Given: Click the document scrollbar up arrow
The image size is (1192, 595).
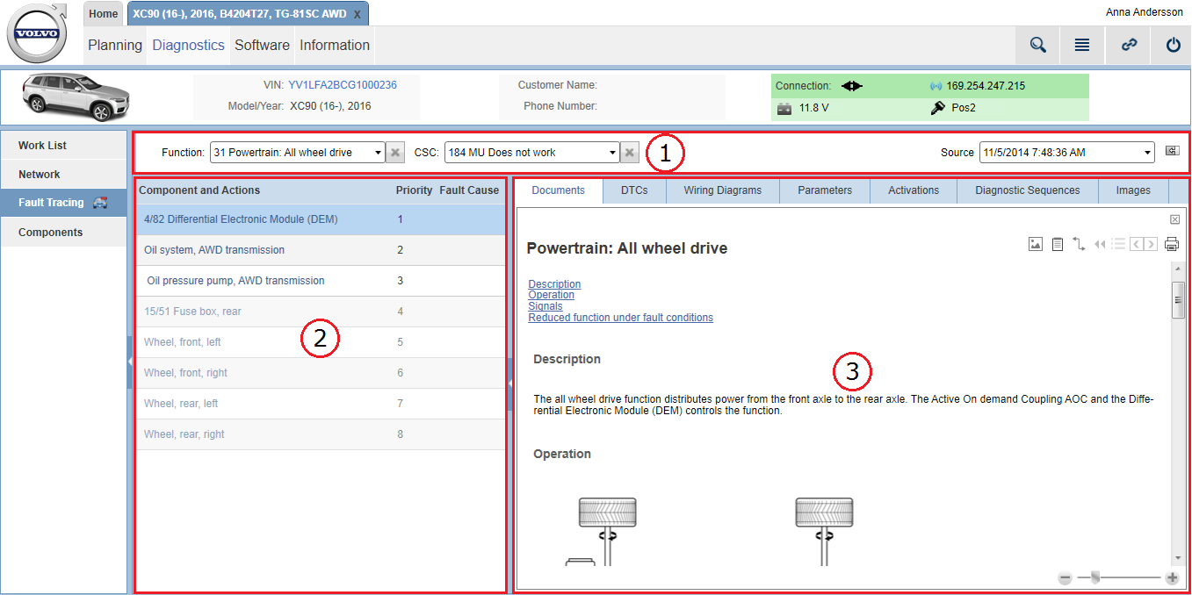Looking at the screenshot, I should [x=1178, y=268].
